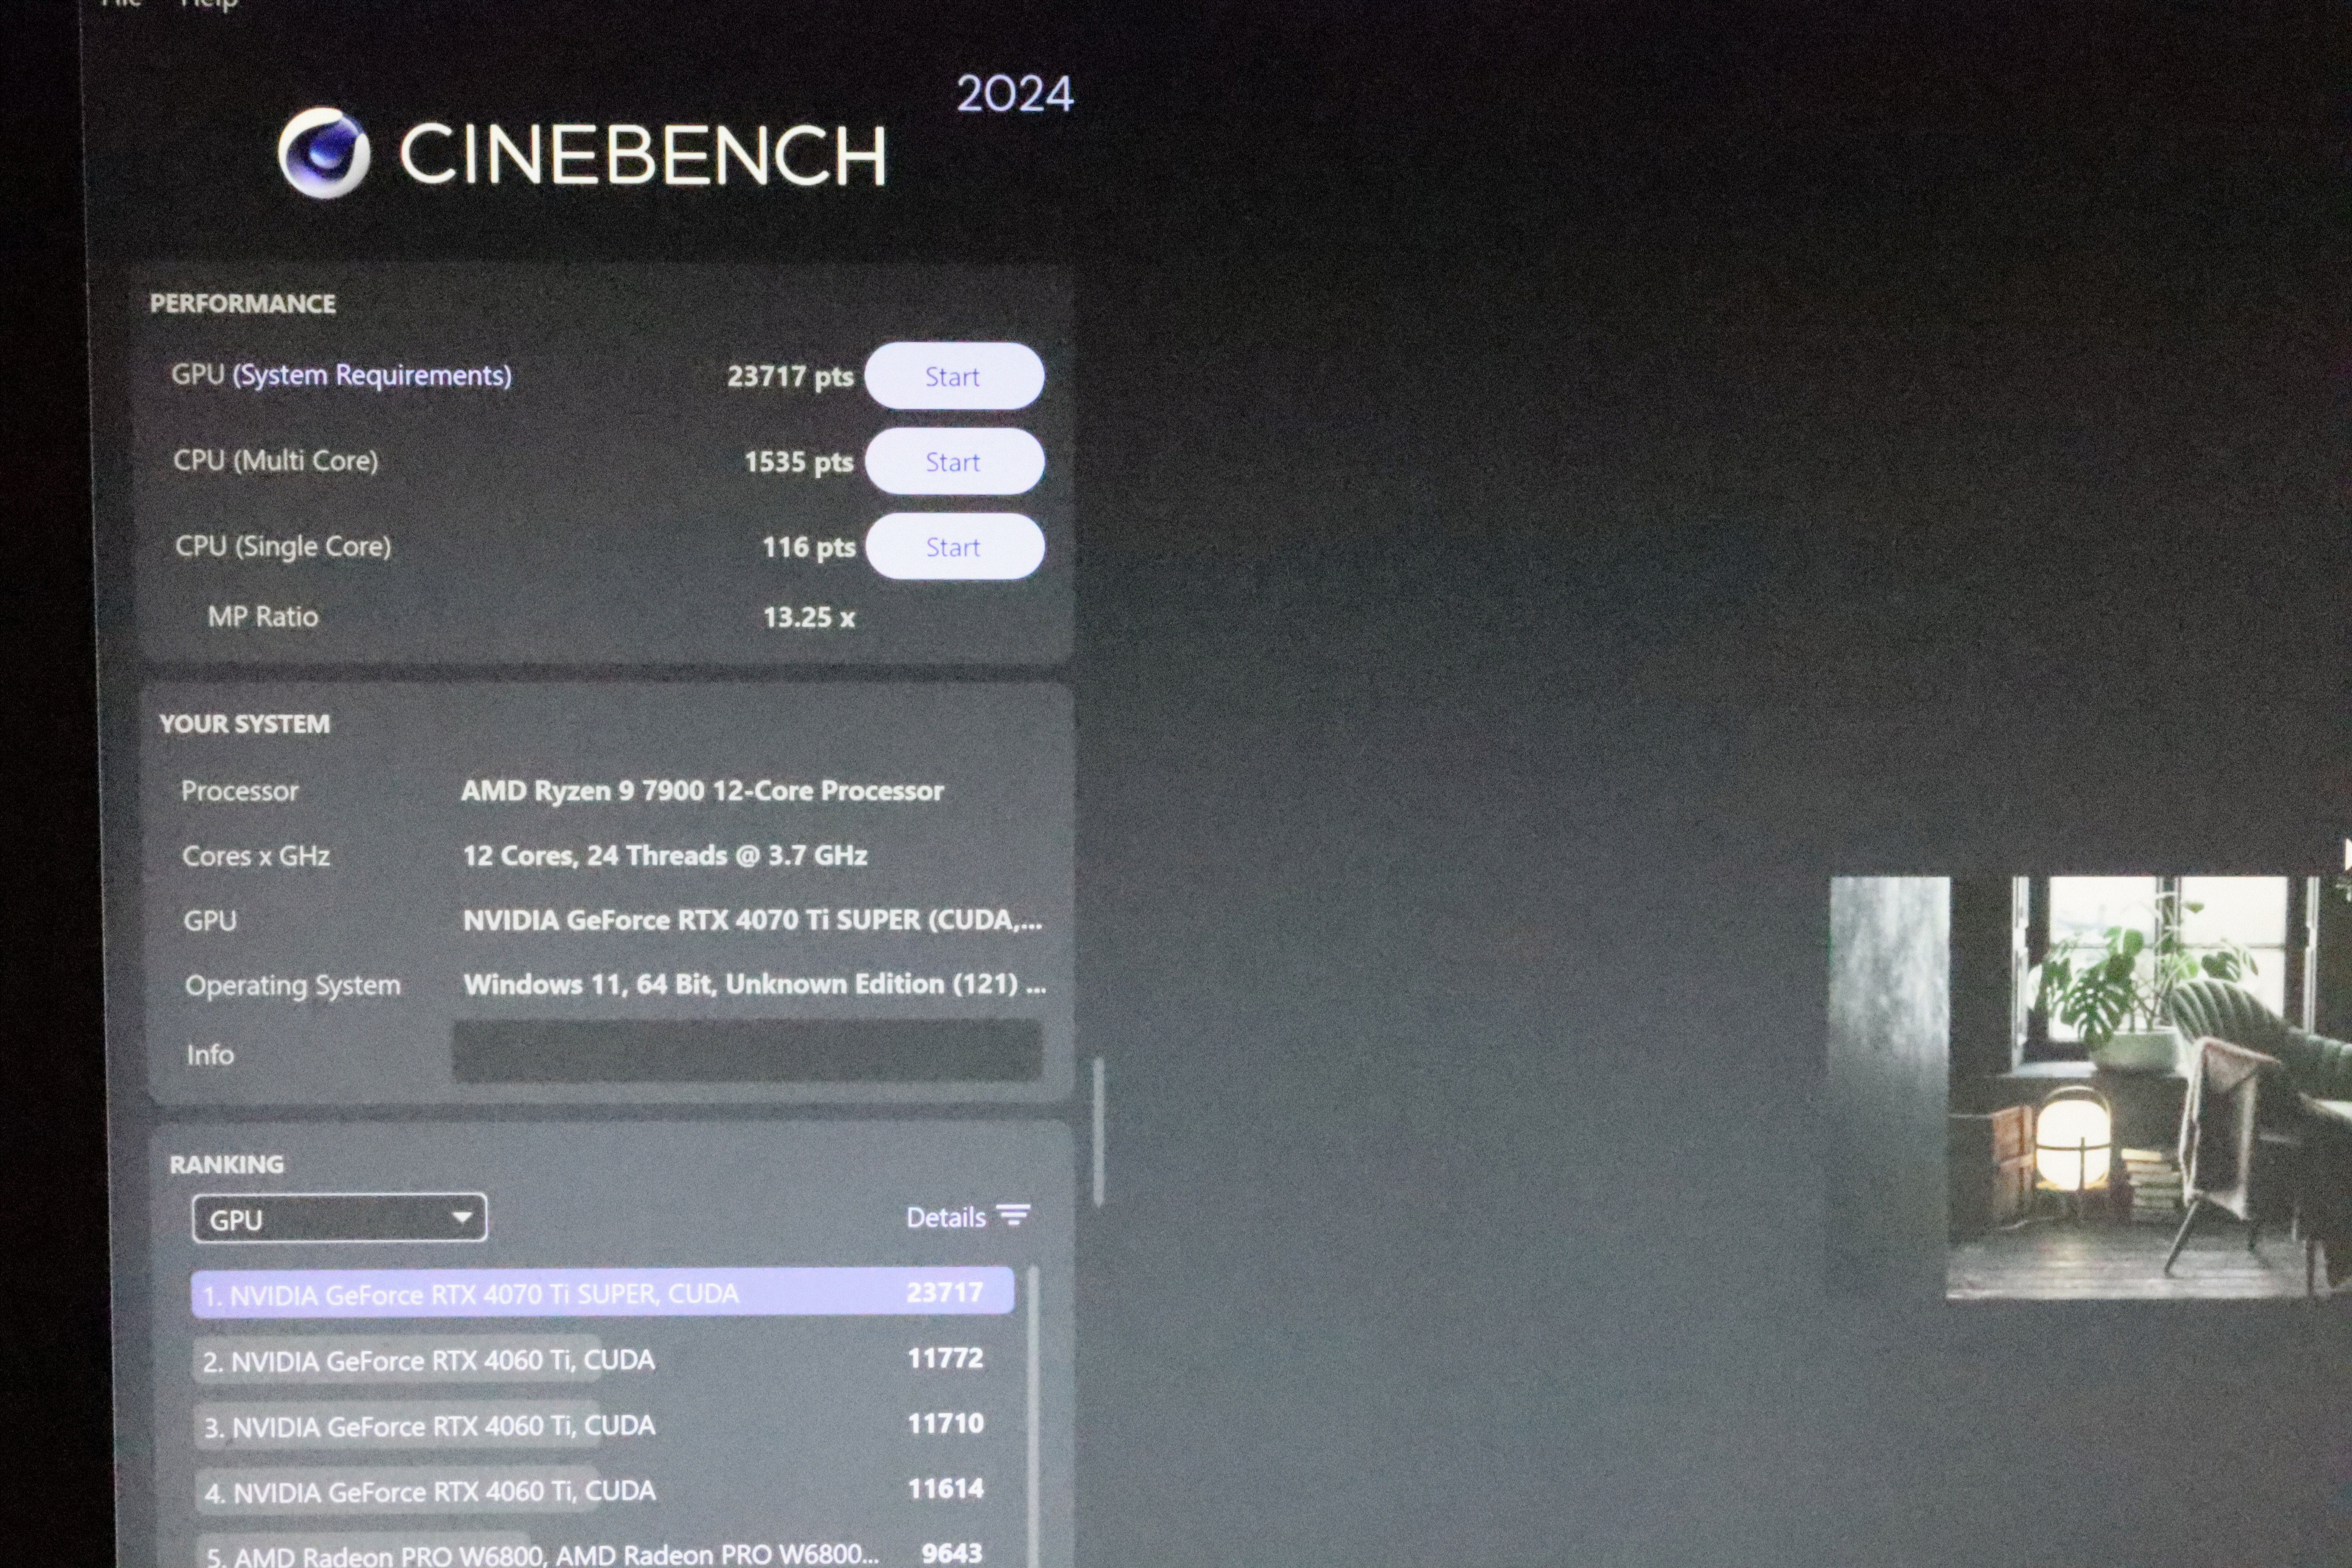Open the GPU ranking dropdown

pyautogui.click(x=339, y=1218)
